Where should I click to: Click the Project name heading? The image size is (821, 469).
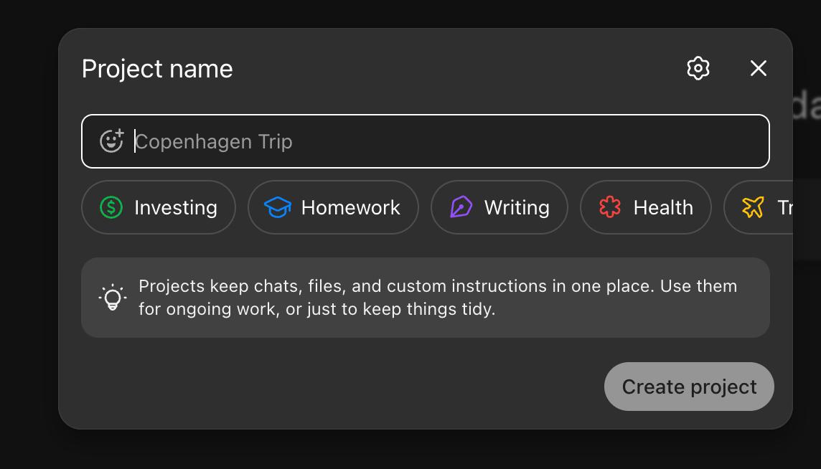point(157,69)
